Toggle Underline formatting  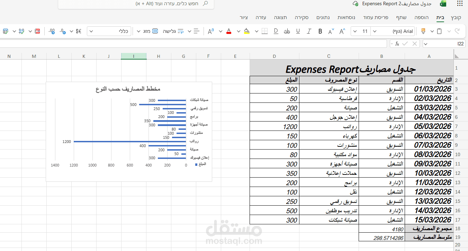tap(298, 31)
